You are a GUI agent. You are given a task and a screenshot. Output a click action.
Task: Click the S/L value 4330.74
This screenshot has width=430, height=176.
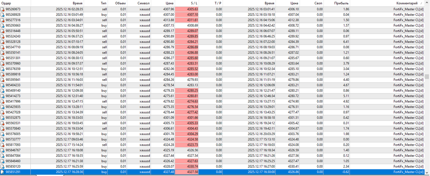tap(193, 166)
